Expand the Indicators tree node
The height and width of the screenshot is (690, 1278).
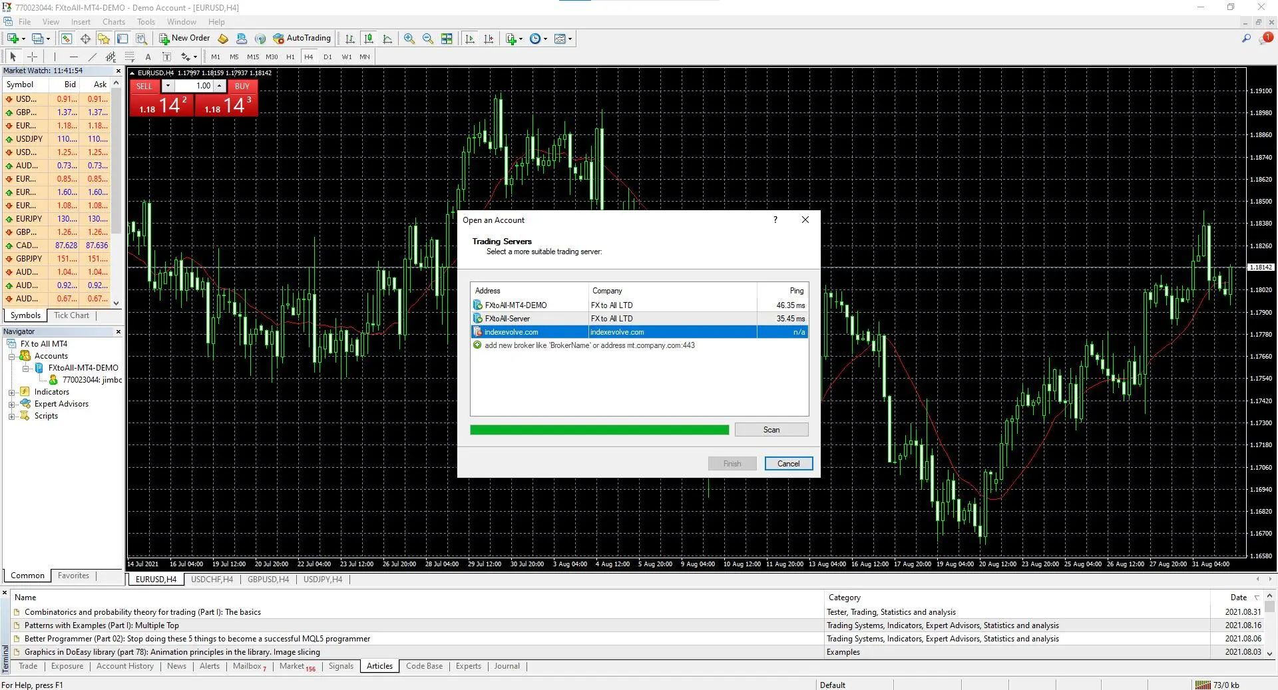11,393
